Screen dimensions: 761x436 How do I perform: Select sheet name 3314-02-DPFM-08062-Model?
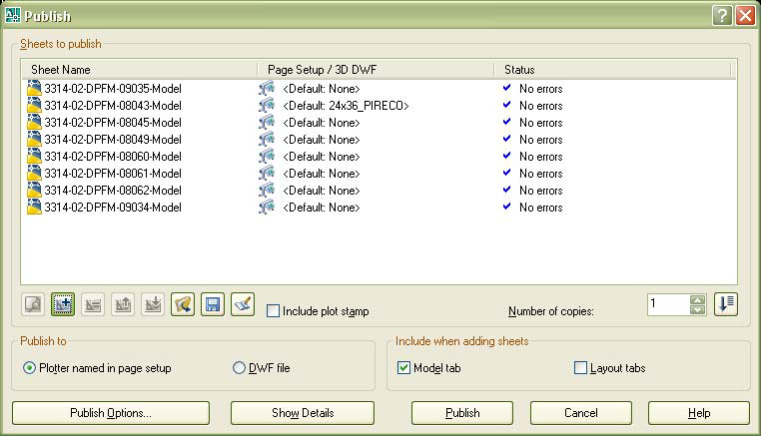tap(113, 191)
